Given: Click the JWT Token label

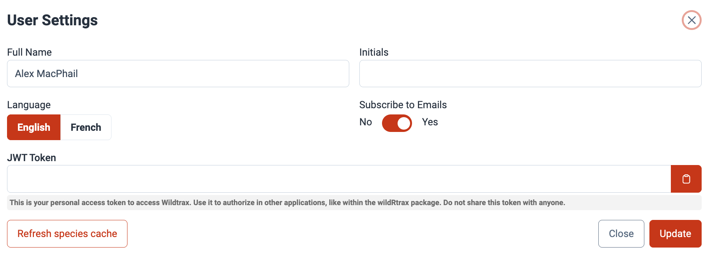Looking at the screenshot, I should [x=32, y=158].
